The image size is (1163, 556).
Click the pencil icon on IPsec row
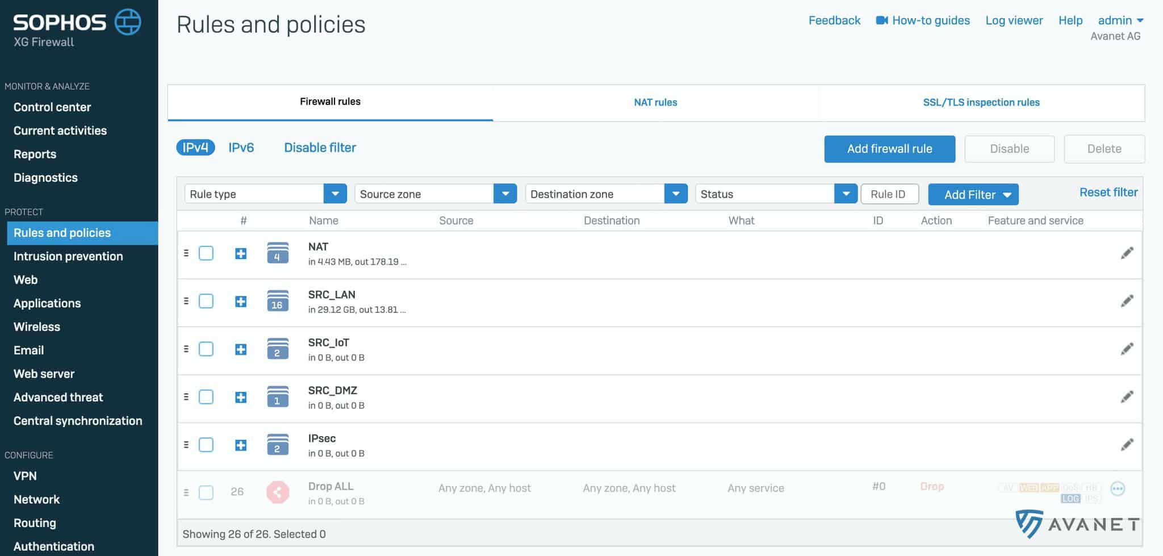[1127, 445]
